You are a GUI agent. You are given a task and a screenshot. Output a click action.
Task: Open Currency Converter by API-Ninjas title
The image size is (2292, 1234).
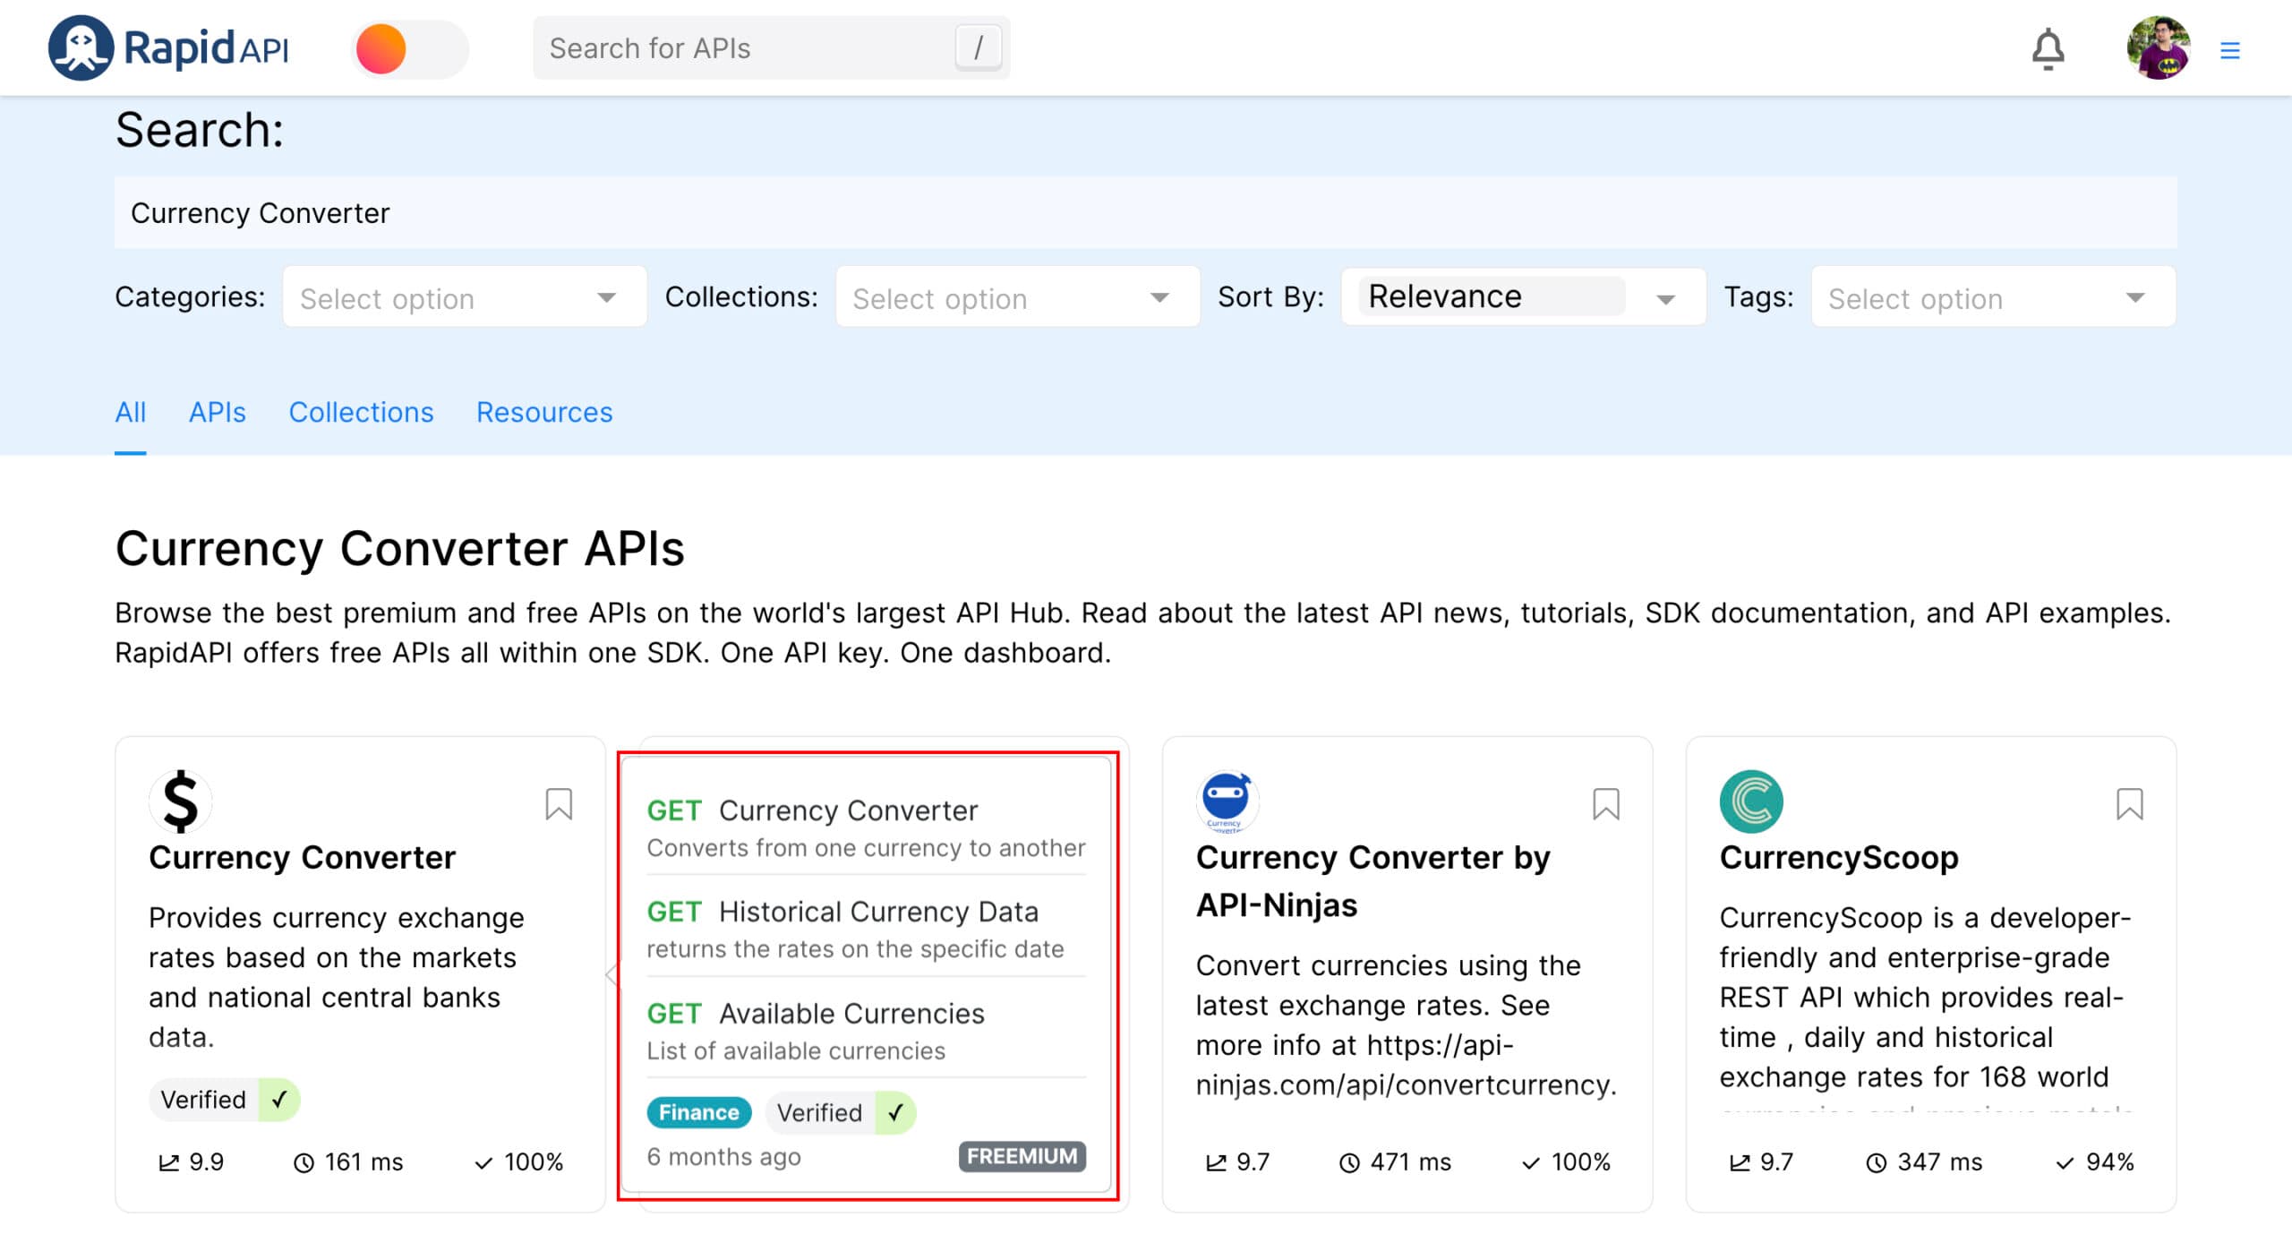[1373, 880]
